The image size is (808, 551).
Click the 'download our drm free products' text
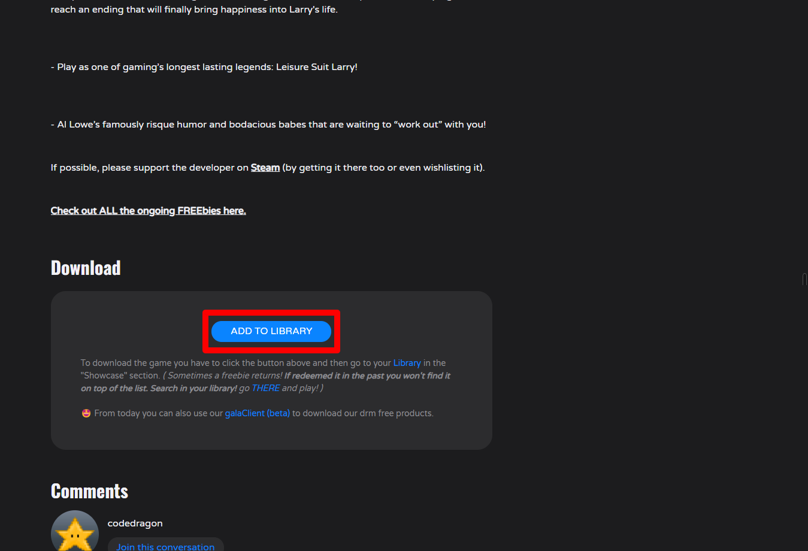click(x=368, y=413)
